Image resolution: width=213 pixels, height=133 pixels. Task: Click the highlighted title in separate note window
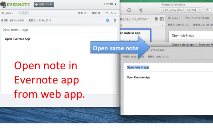tap(138, 67)
